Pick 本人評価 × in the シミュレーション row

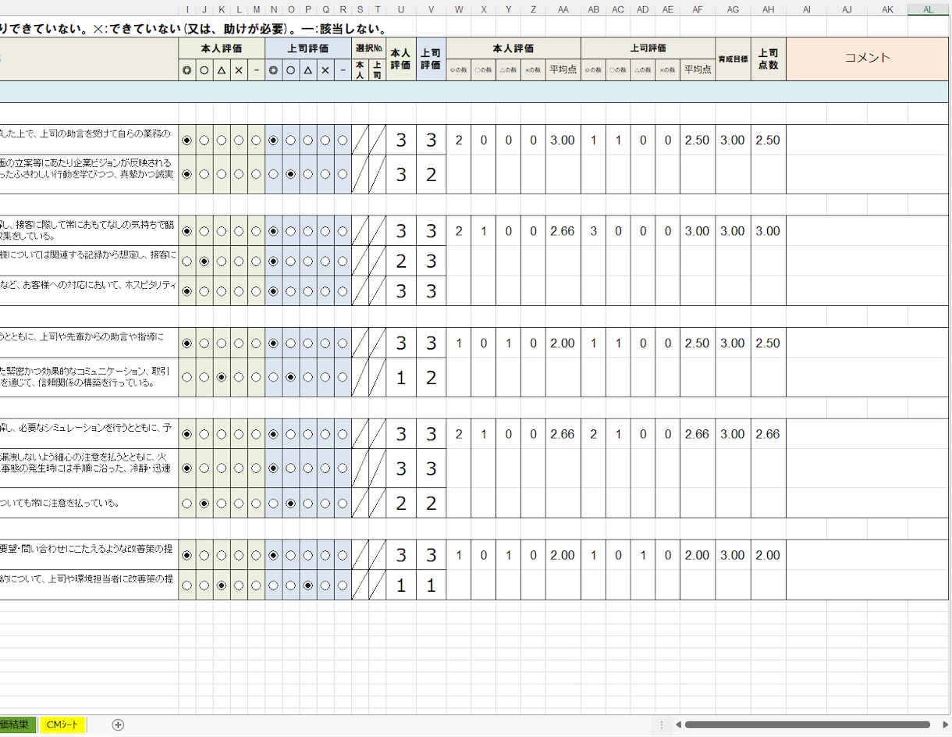pyautogui.click(x=239, y=433)
